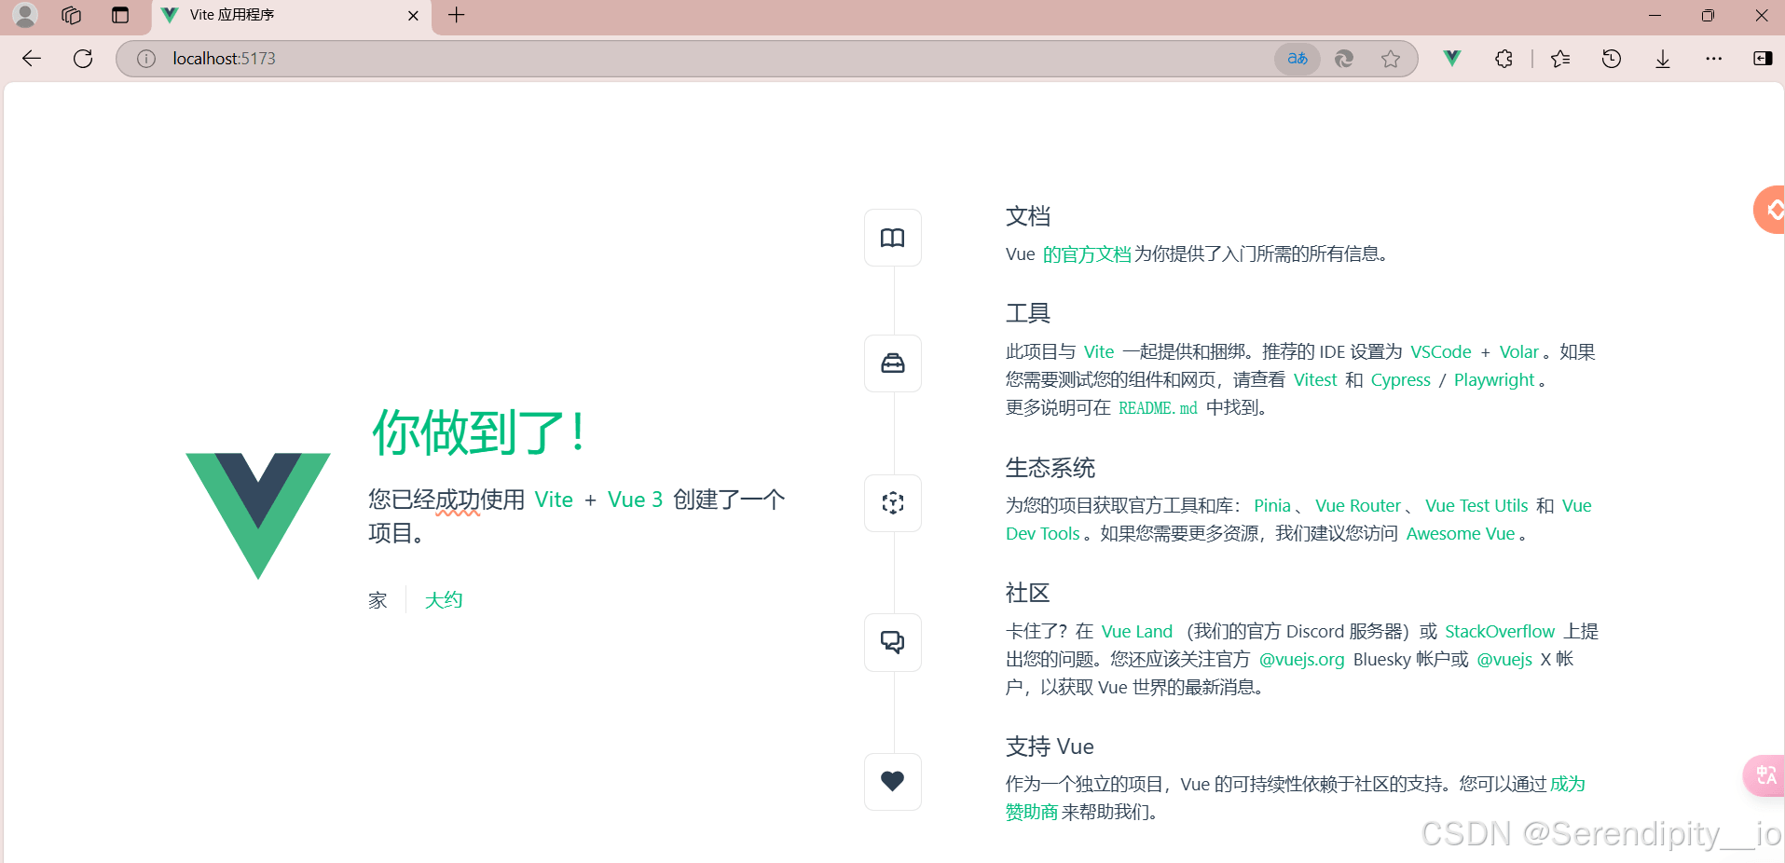Open the Cypress link
The image size is (1785, 863).
(1401, 380)
